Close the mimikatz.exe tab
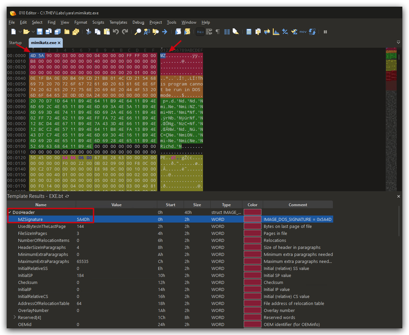Screen dimensions: 409x335 [59, 43]
